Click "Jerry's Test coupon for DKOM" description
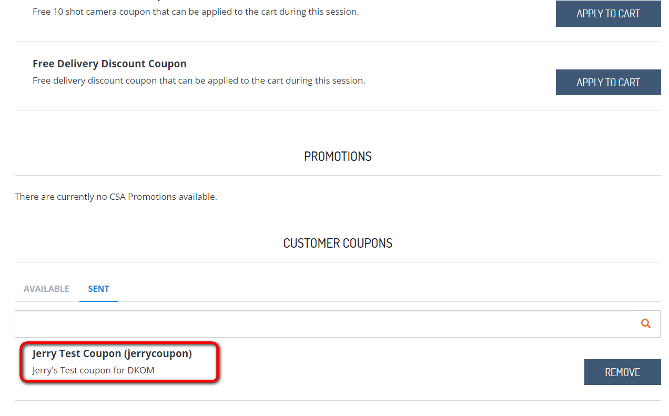 pyautogui.click(x=93, y=370)
